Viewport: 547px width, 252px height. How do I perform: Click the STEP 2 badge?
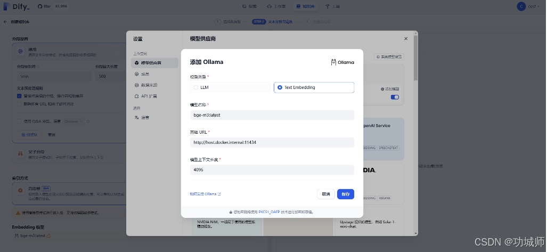[259, 22]
